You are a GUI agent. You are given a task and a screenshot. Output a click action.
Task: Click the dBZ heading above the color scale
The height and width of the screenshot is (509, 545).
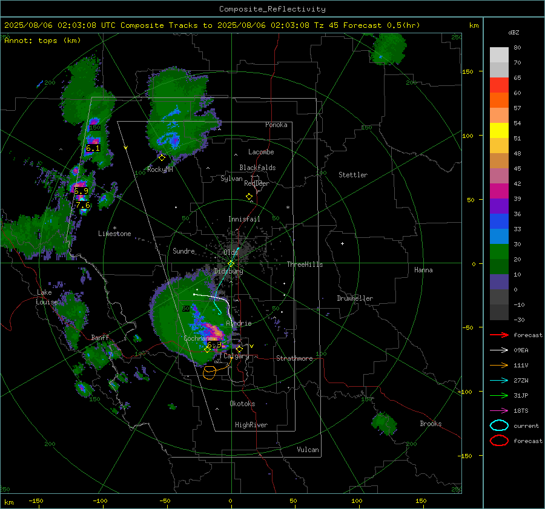pos(514,32)
